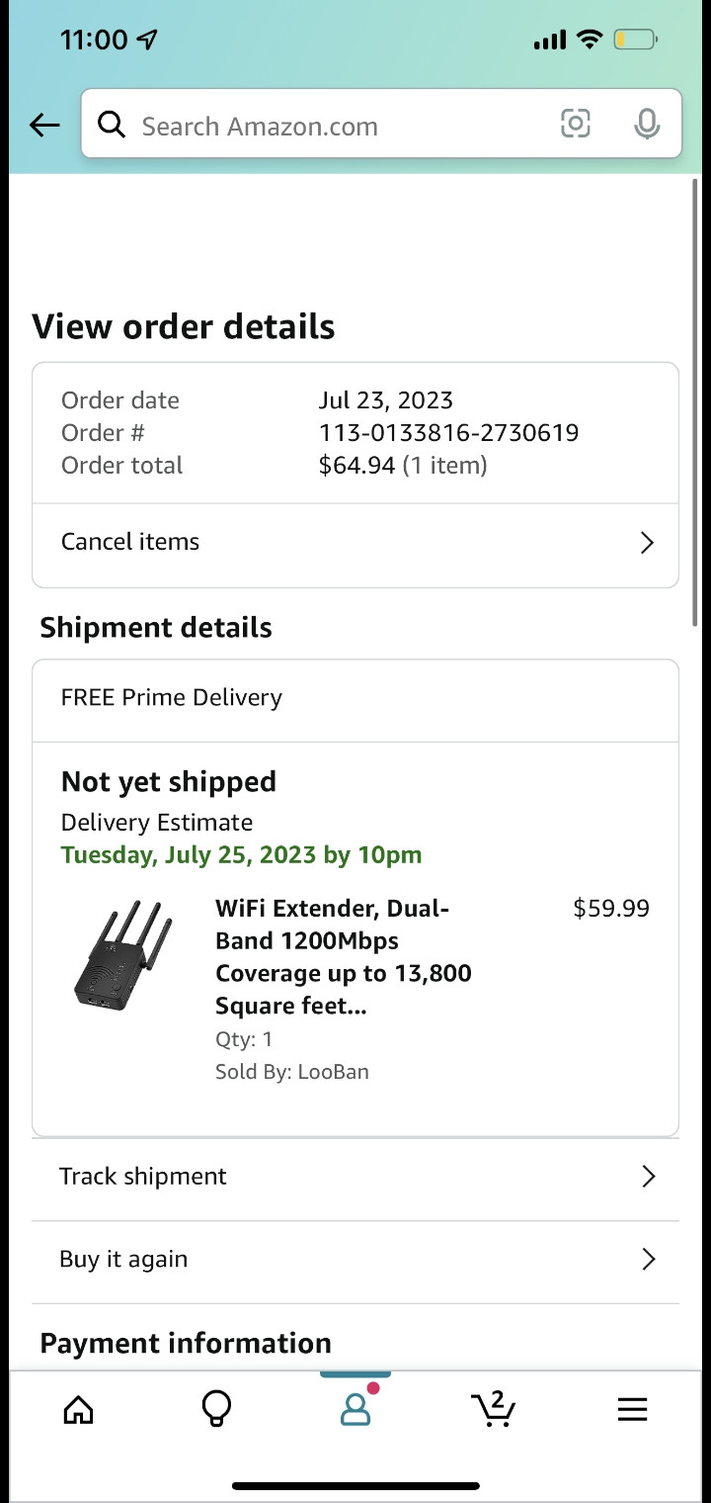
Task: Tap the WiFi extender product image
Action: pos(123,955)
